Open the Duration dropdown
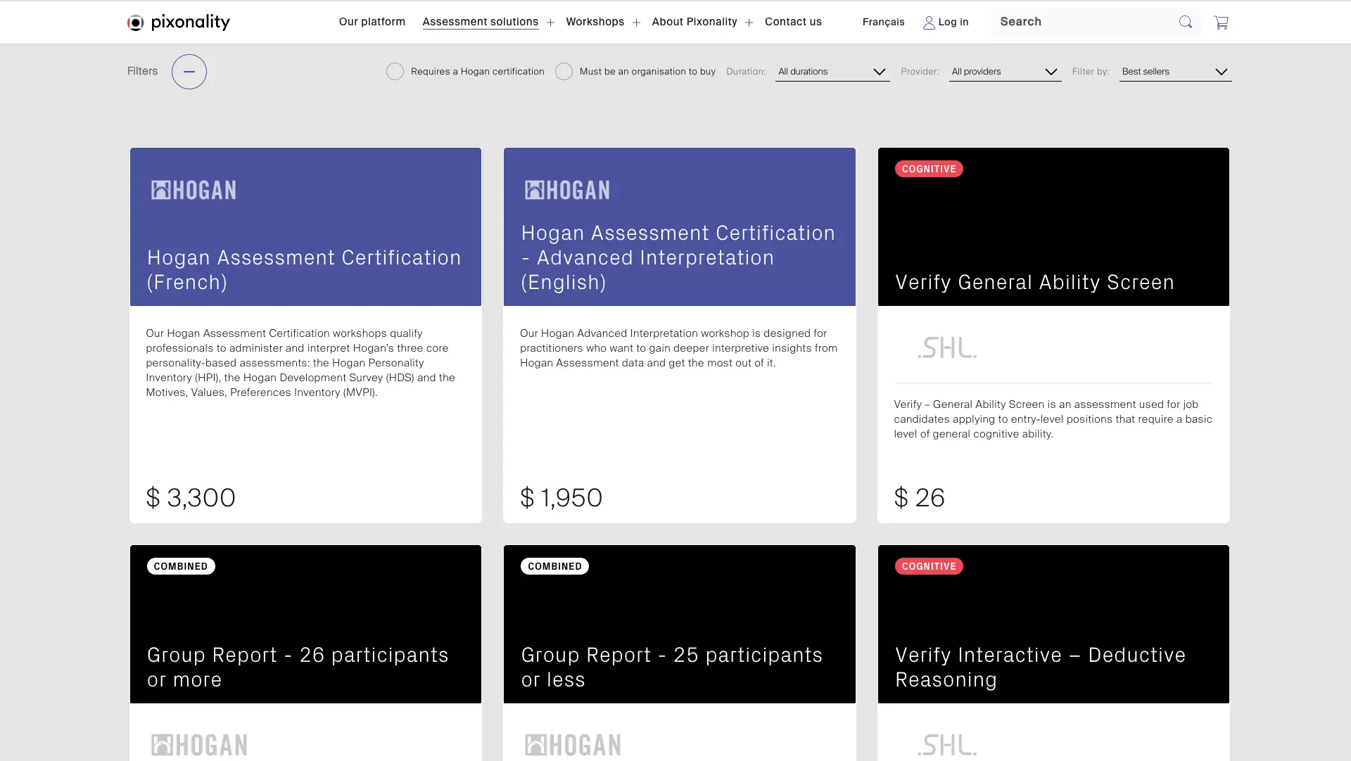 point(832,72)
